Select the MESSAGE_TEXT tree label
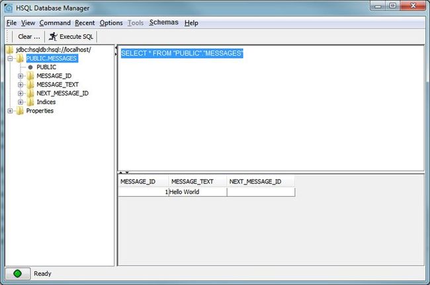Screen dimensions: 430x285 tap(58, 84)
